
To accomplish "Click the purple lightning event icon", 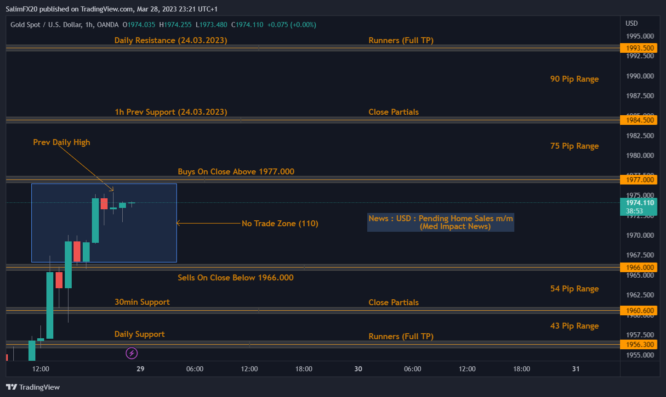I will click(x=132, y=353).
